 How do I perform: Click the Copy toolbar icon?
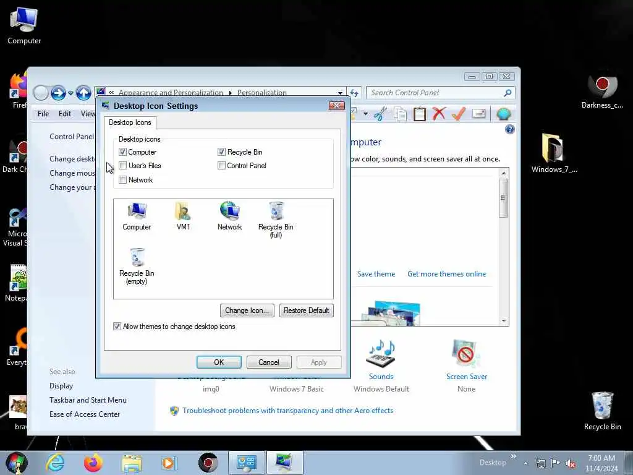(400, 114)
